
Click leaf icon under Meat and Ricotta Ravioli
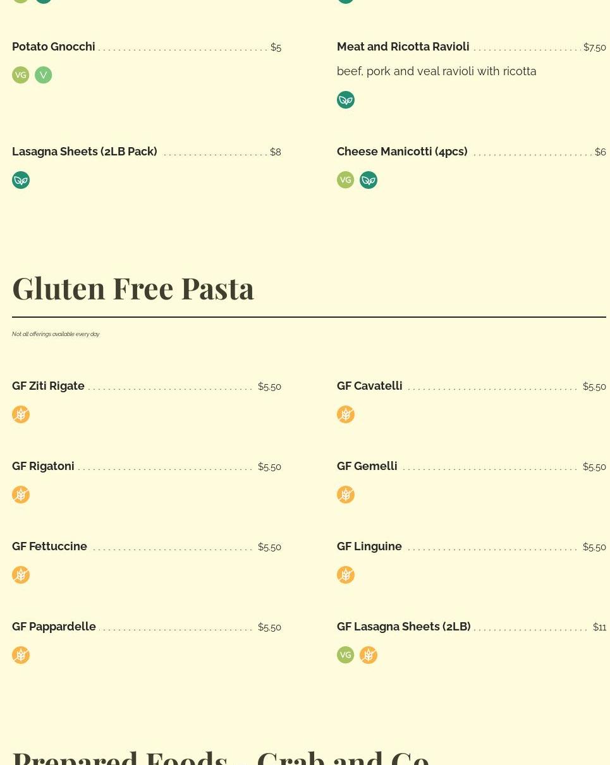coord(346,100)
